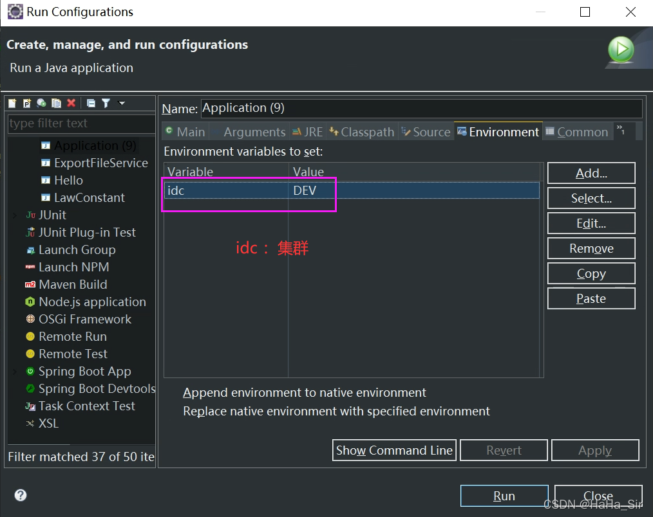Click the Node.js application icon
This screenshot has height=517, width=653.
[x=30, y=302]
